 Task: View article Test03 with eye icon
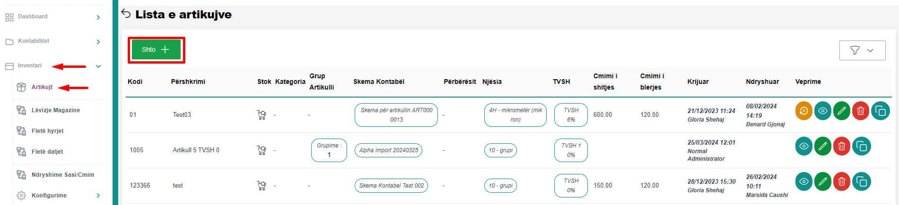822,111
